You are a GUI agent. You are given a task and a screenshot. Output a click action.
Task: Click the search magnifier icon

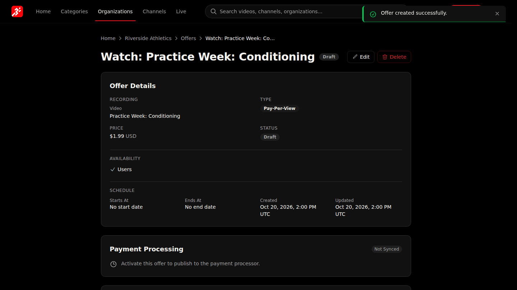[x=214, y=11]
